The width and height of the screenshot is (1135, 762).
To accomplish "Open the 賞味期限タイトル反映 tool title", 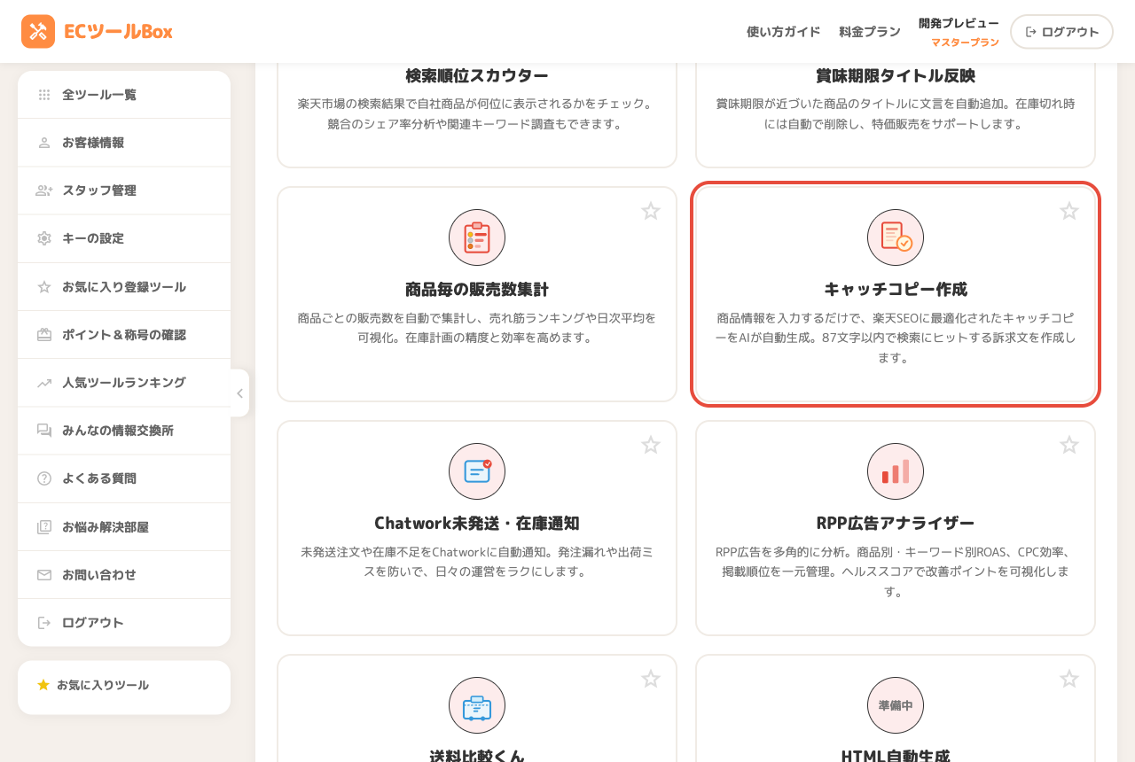I will (x=896, y=75).
